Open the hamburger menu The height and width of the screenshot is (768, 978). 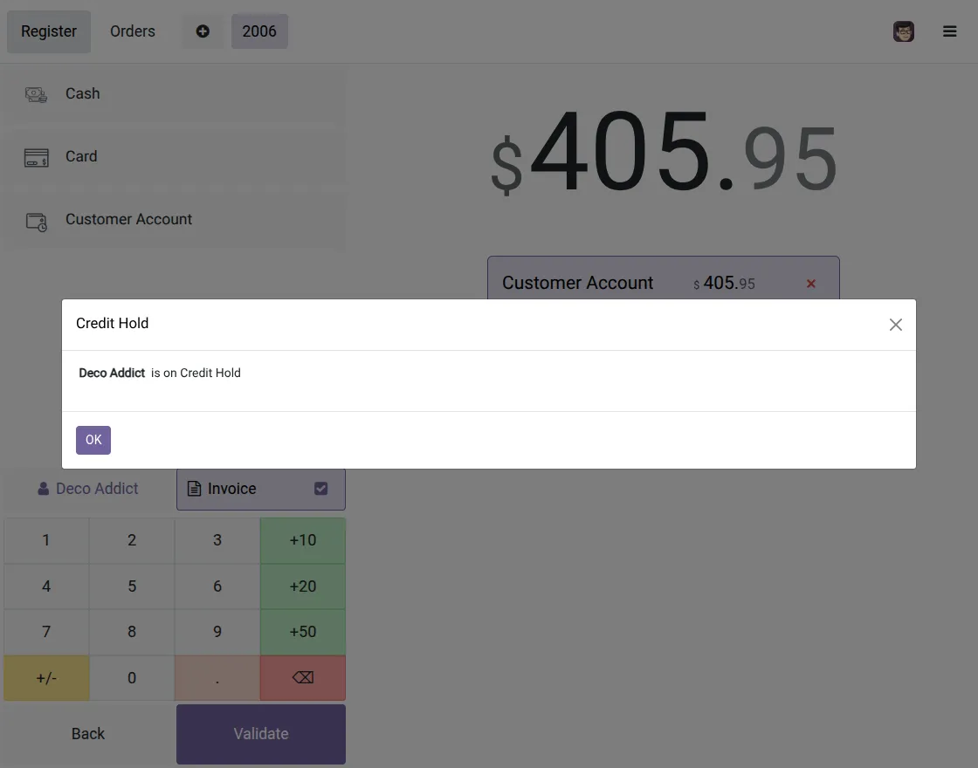(949, 31)
